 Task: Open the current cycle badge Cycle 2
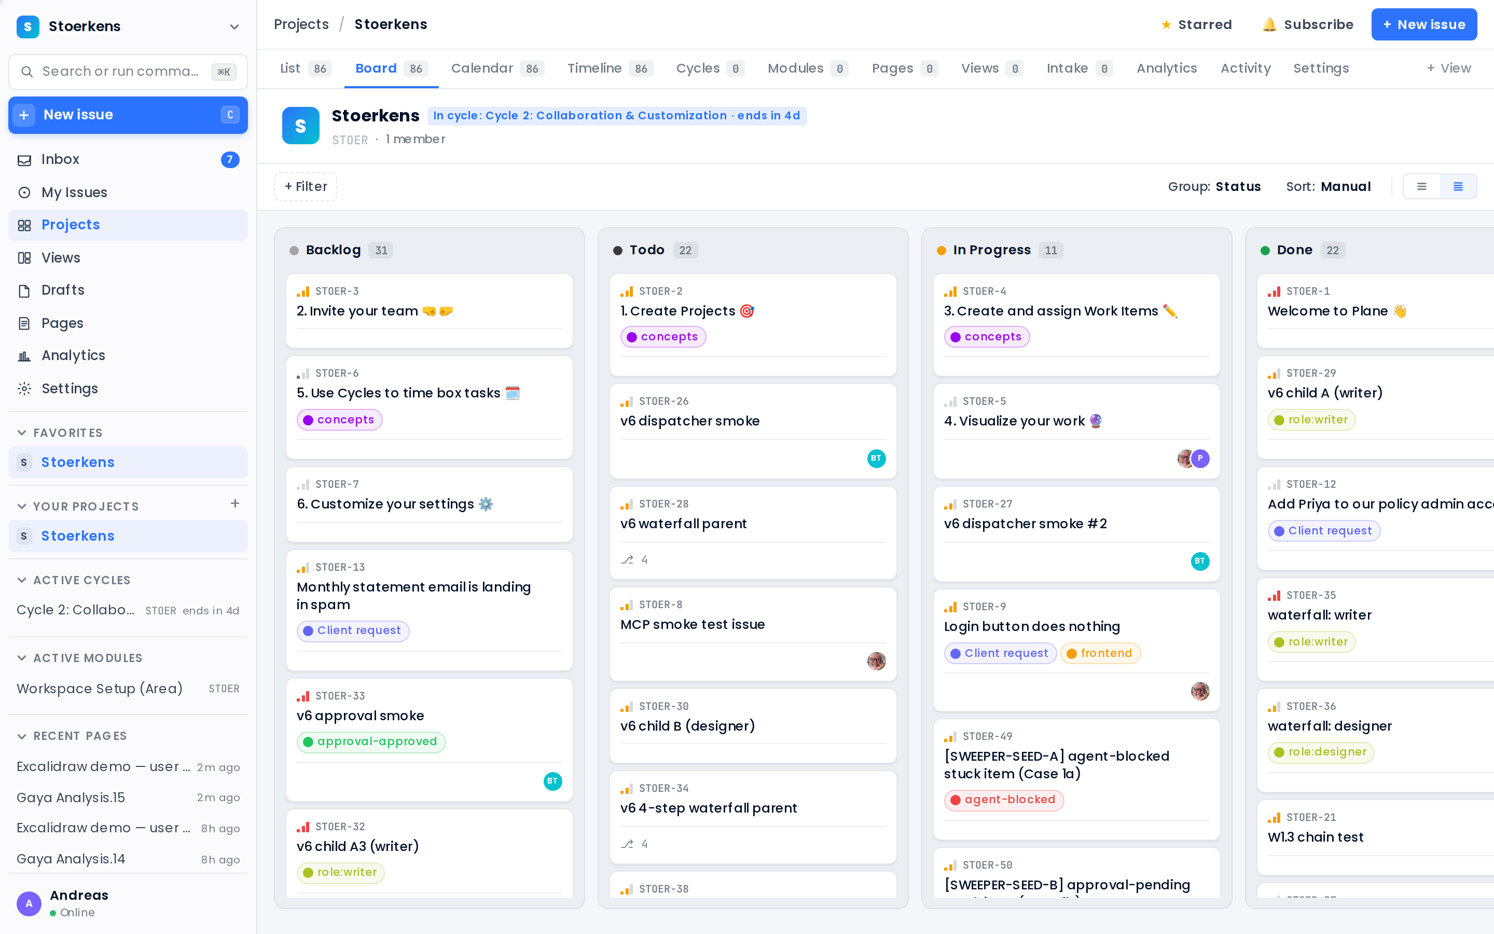[616, 116]
